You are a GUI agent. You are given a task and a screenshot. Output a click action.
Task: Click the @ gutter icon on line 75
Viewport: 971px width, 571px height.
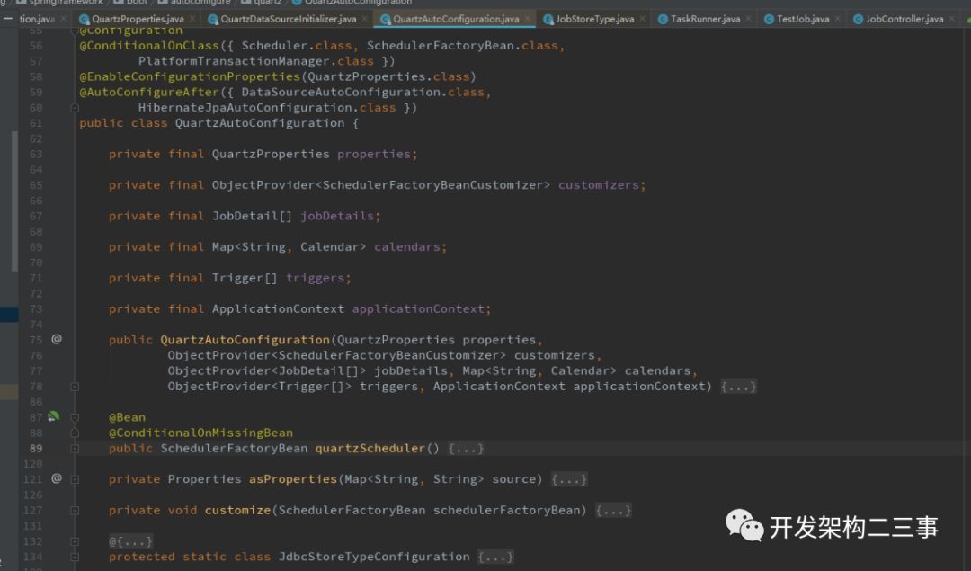(x=57, y=339)
